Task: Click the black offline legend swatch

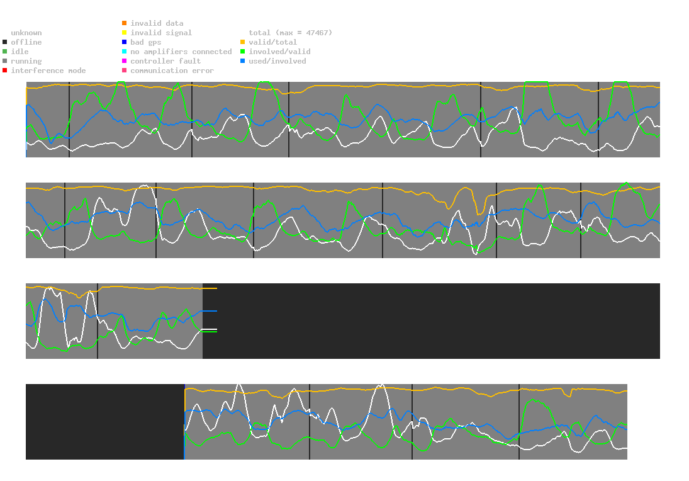Action: click(5, 42)
